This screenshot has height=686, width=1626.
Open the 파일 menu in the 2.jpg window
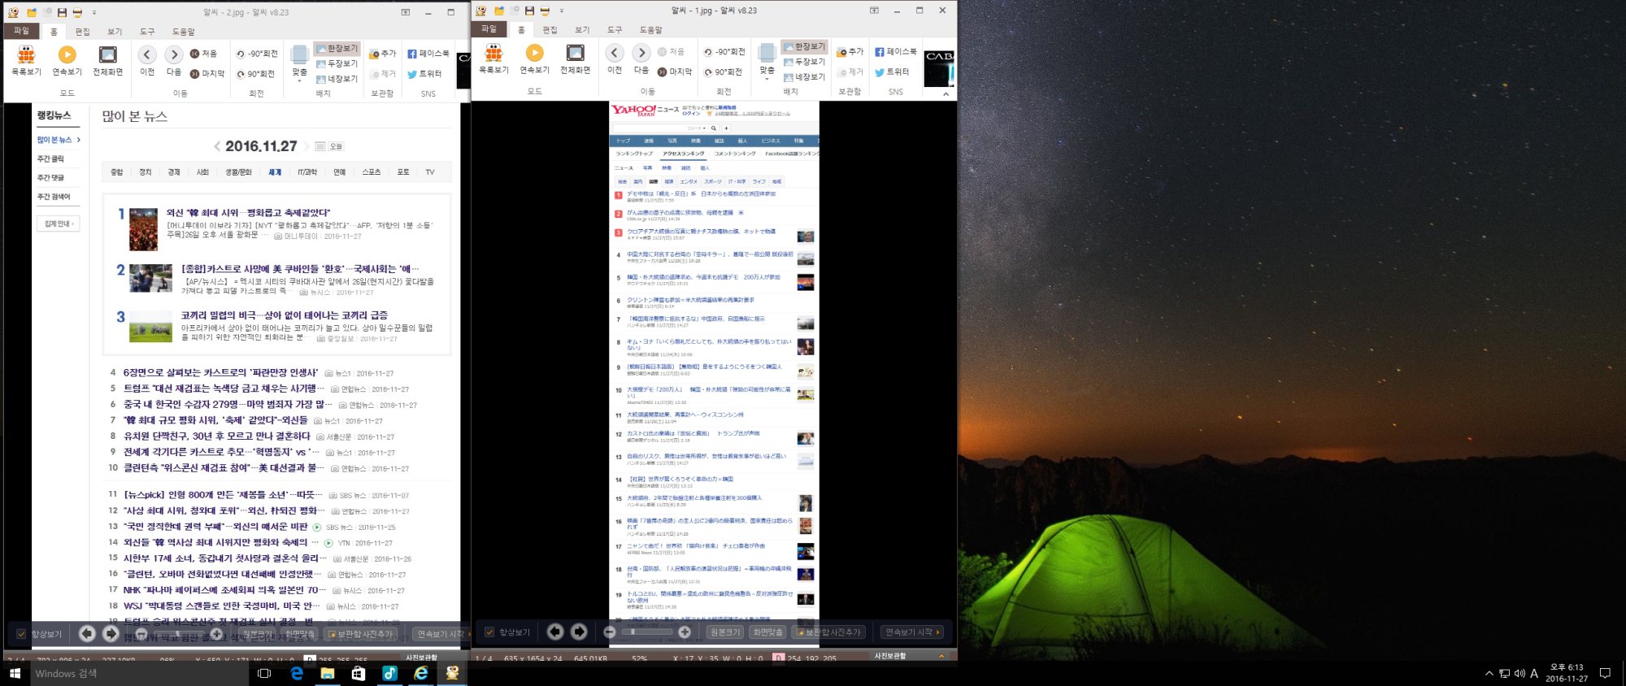[21, 31]
